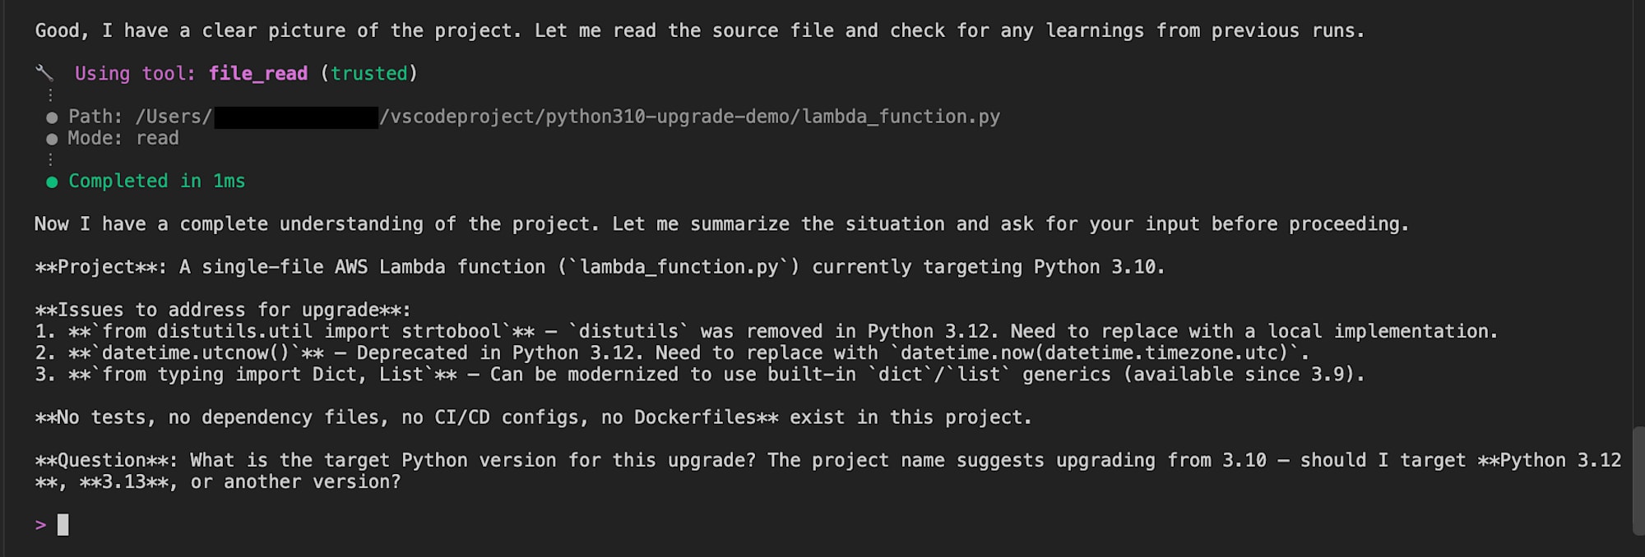This screenshot has height=557, width=1645.
Task: Click the gray bullet before Mode
Action: [x=52, y=139]
